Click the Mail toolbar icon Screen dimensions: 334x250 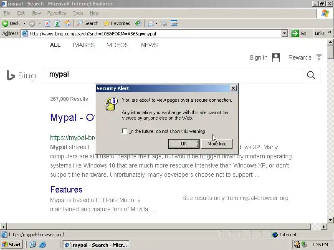(x=151, y=23)
